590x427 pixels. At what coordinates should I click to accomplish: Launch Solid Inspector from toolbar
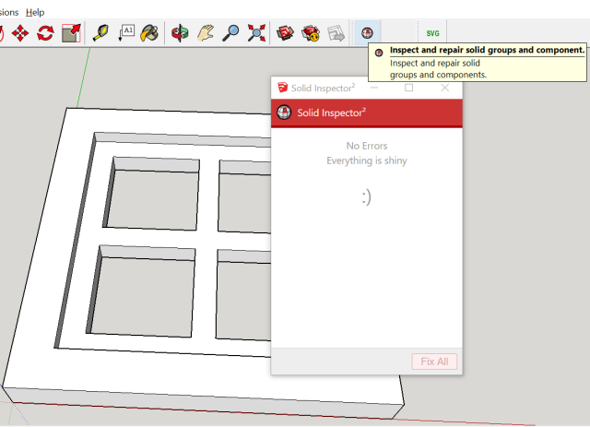point(367,33)
